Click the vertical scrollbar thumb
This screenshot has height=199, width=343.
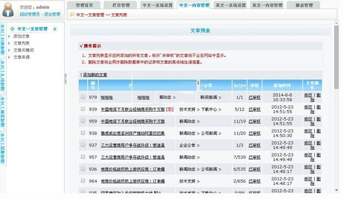pyautogui.click(x=336, y=57)
